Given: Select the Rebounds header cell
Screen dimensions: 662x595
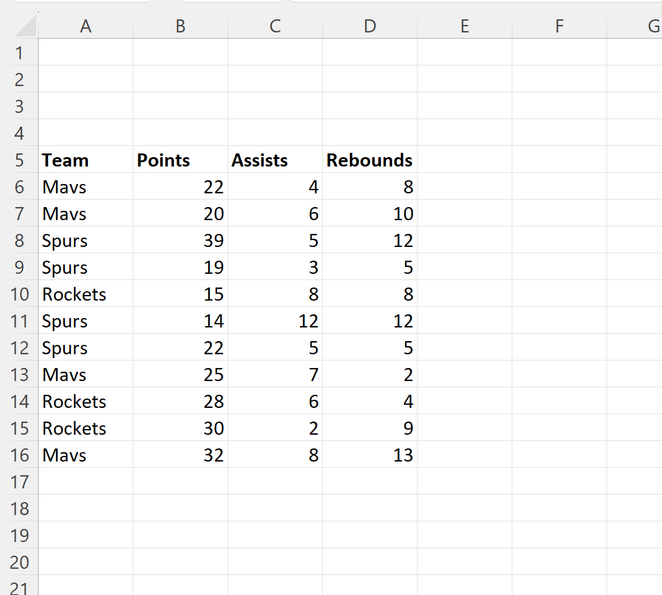Looking at the screenshot, I should [x=370, y=160].
